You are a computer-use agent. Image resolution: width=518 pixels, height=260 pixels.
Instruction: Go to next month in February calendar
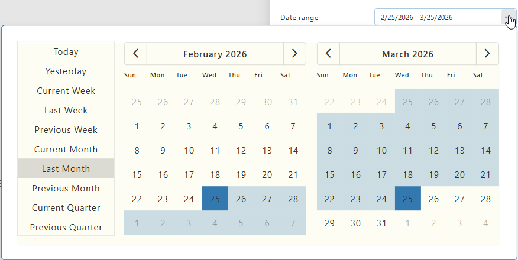[294, 54]
